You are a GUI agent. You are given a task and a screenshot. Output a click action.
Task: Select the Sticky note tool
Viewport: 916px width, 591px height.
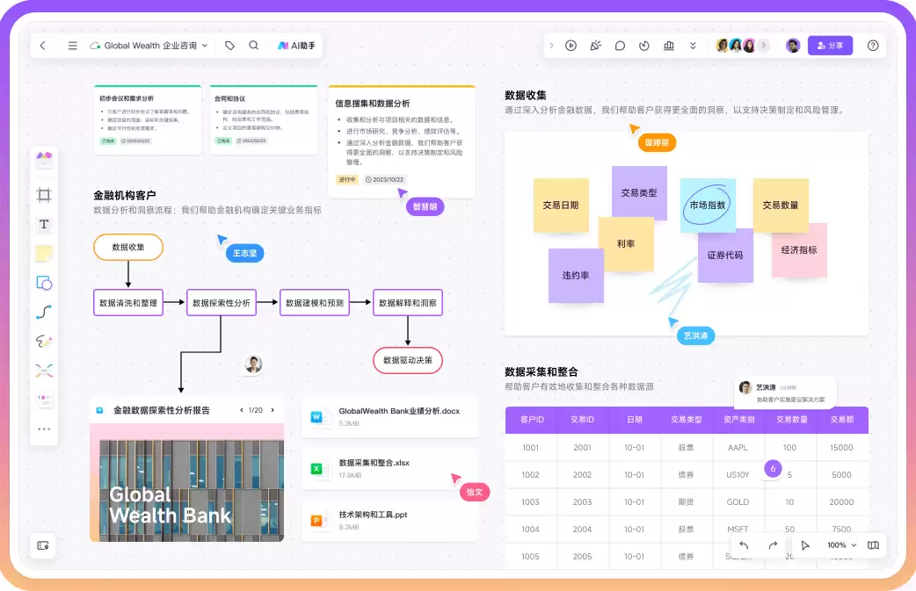pos(44,253)
